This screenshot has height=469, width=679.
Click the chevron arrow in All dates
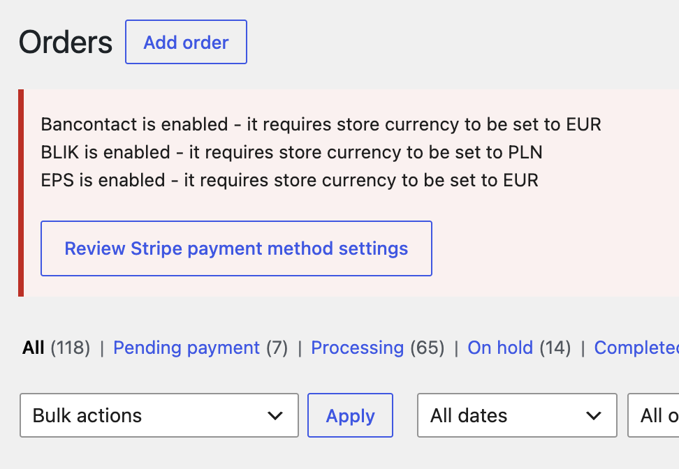pos(593,416)
